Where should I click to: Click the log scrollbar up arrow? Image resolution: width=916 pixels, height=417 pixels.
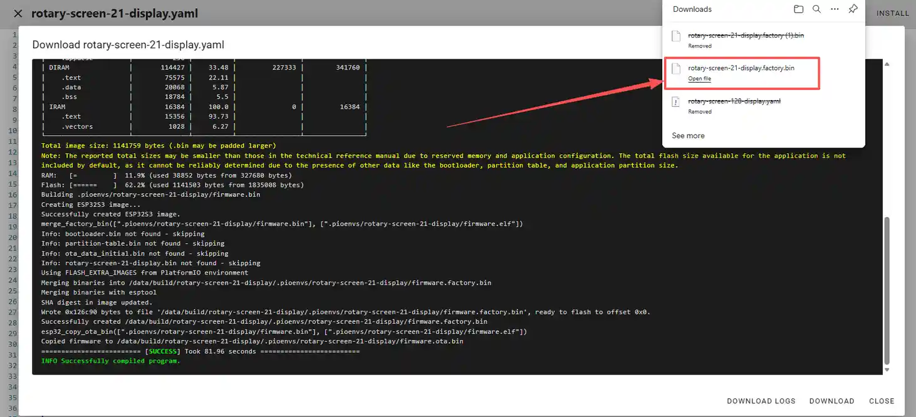point(887,64)
